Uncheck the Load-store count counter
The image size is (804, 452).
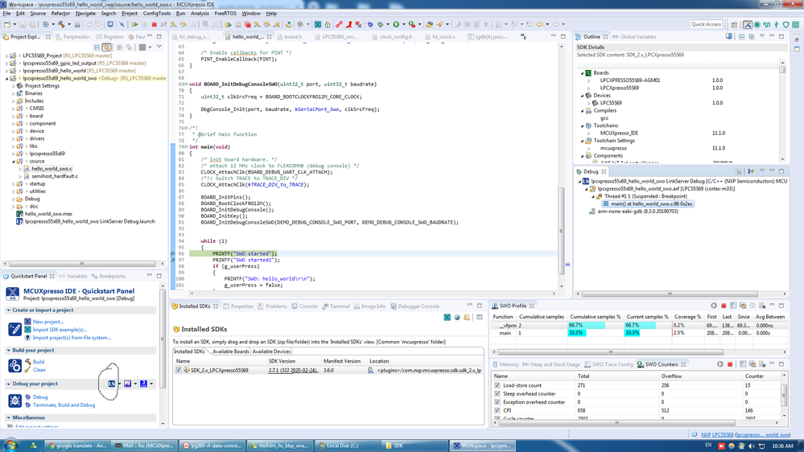(497, 385)
